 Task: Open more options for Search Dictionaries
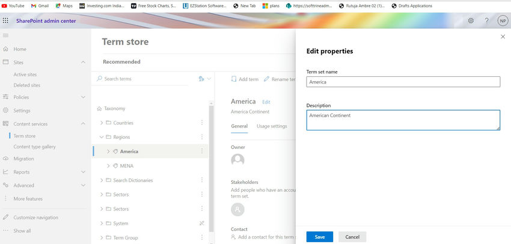click(202, 180)
